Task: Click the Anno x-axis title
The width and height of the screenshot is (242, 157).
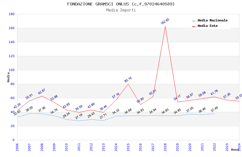Action: (235, 150)
